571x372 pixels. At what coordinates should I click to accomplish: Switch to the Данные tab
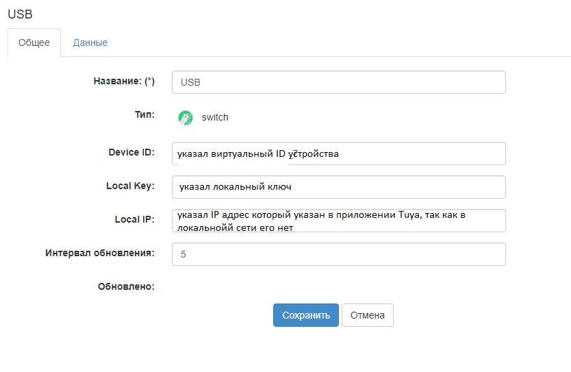[90, 42]
